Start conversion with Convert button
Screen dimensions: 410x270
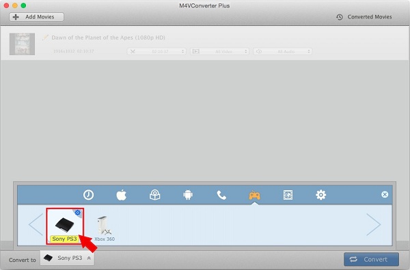click(371, 259)
